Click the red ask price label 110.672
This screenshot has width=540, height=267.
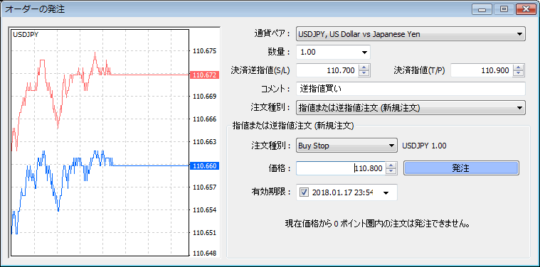coord(205,75)
